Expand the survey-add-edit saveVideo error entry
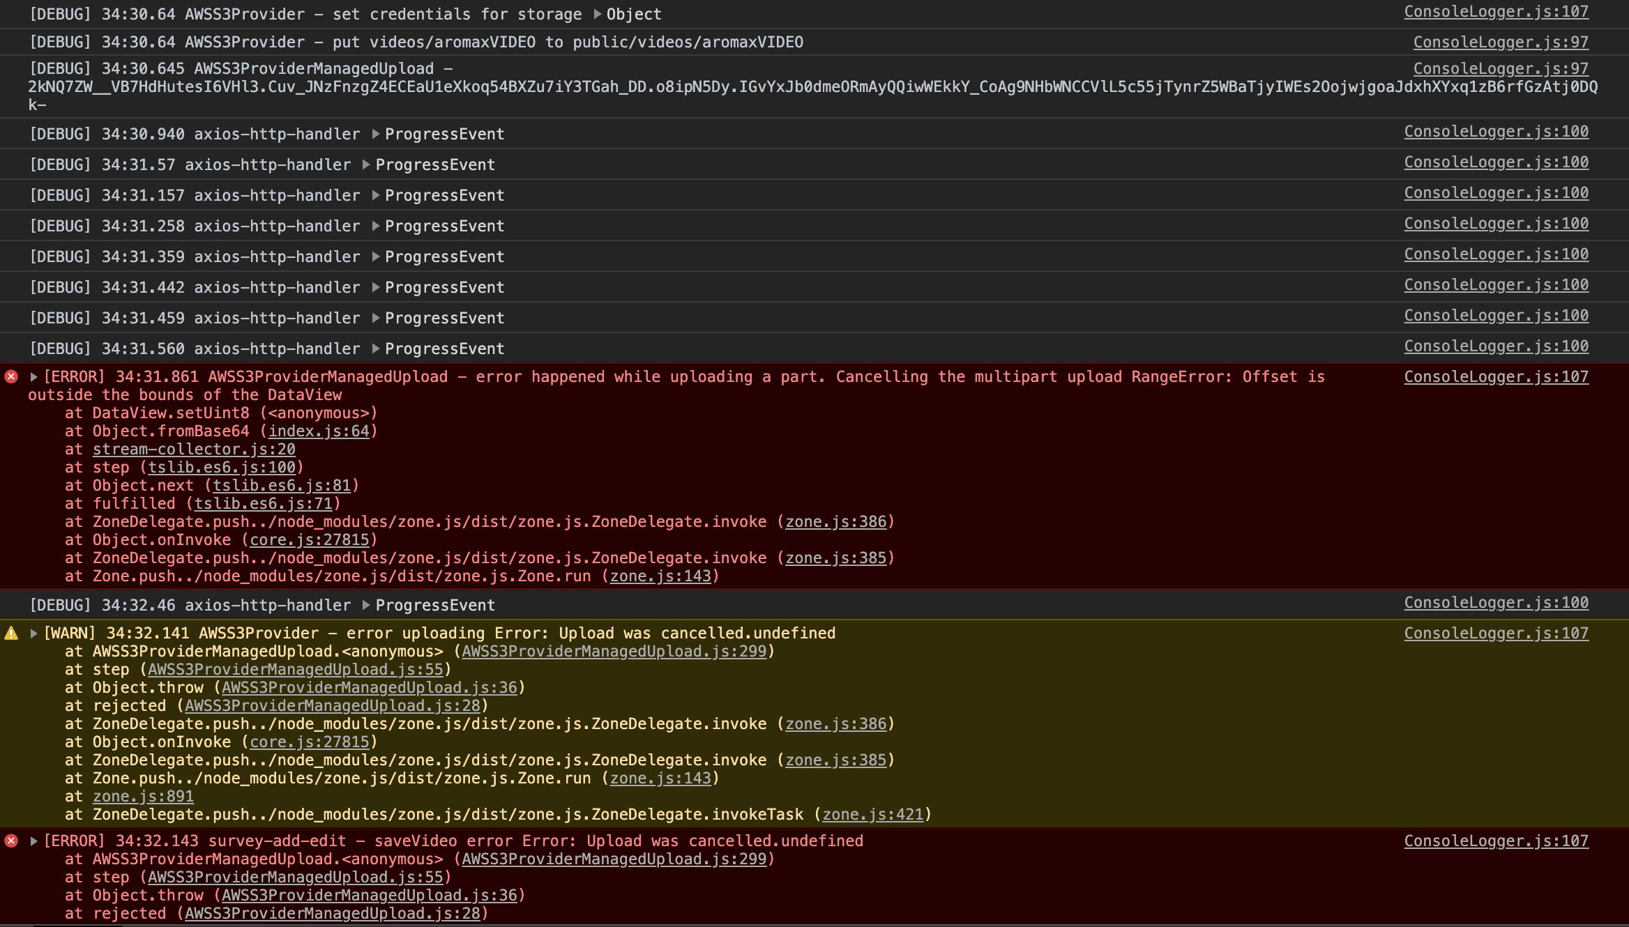Screen dimensions: 1629x927 [33, 841]
